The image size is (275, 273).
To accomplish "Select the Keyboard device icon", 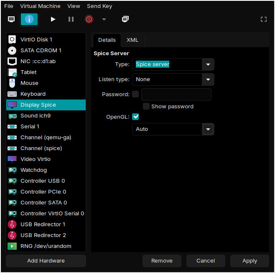I will 12,94.
